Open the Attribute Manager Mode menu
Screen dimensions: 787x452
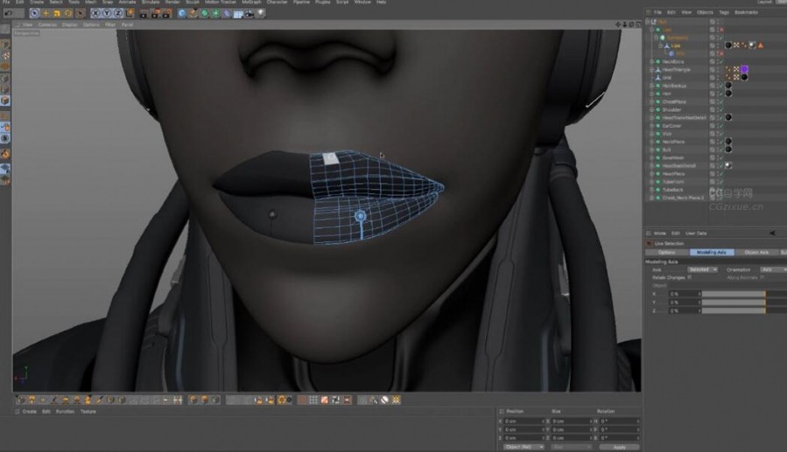coord(660,233)
